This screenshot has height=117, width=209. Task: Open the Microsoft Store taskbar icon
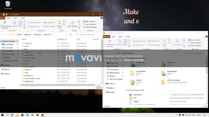pyautogui.click(x=23, y=115)
